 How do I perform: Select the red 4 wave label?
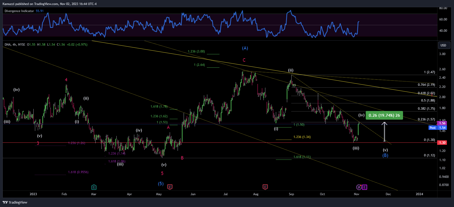(x=66, y=80)
